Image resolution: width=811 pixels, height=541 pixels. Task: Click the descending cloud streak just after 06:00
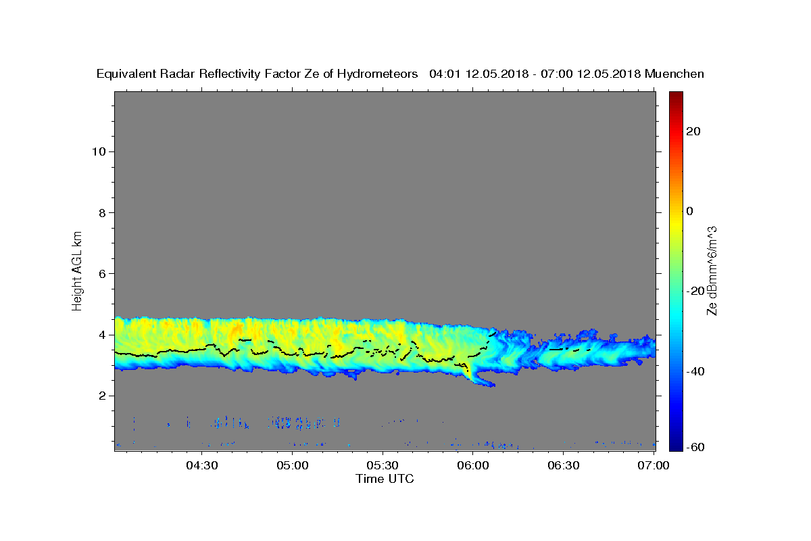coord(481,380)
